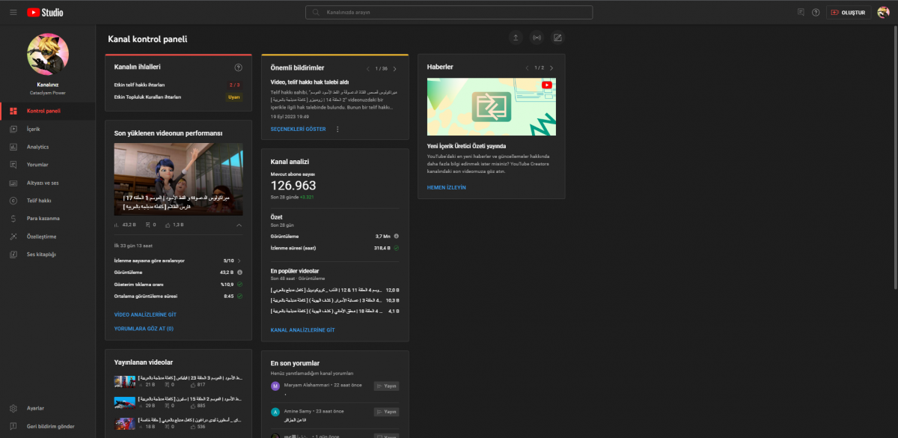
Task: Open Ses kitaplığı in the sidebar
Action: click(48, 255)
